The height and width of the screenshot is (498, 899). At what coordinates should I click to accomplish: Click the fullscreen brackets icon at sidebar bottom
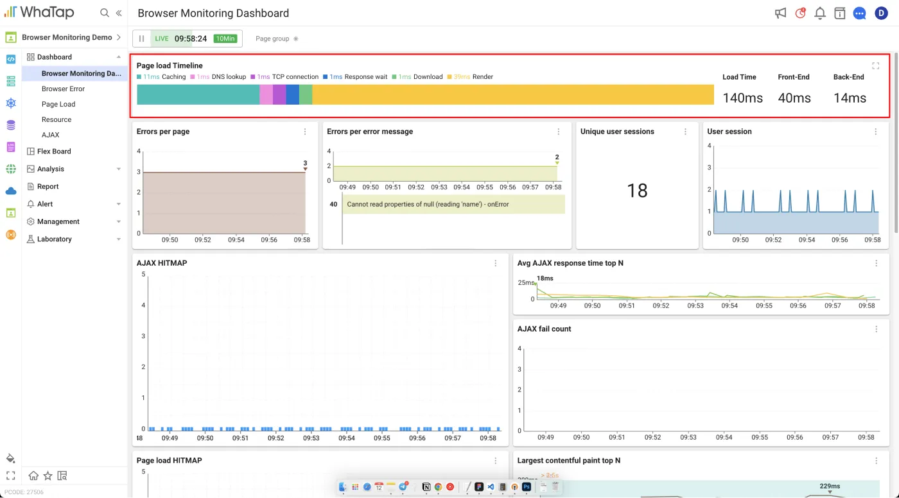[10, 476]
